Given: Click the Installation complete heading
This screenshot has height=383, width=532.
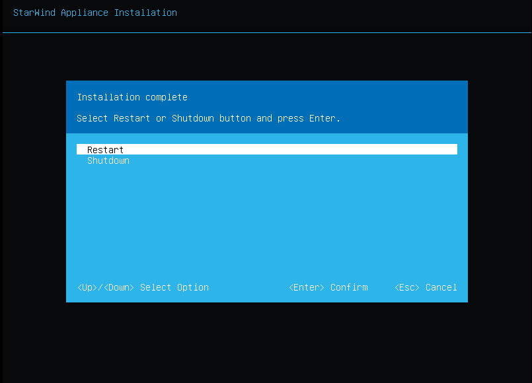Looking at the screenshot, I should pos(132,97).
